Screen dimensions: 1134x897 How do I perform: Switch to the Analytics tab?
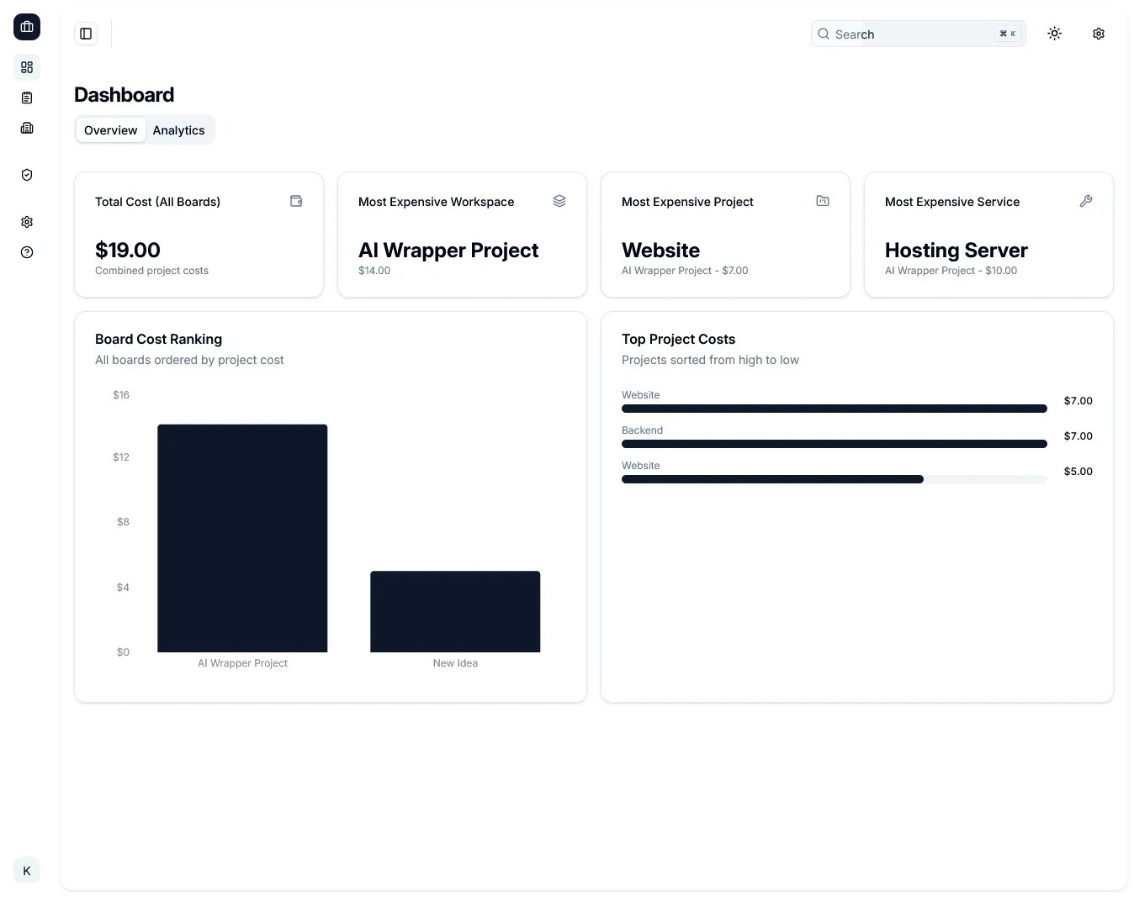178,130
